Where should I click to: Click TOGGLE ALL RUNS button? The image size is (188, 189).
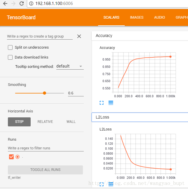point(45,170)
